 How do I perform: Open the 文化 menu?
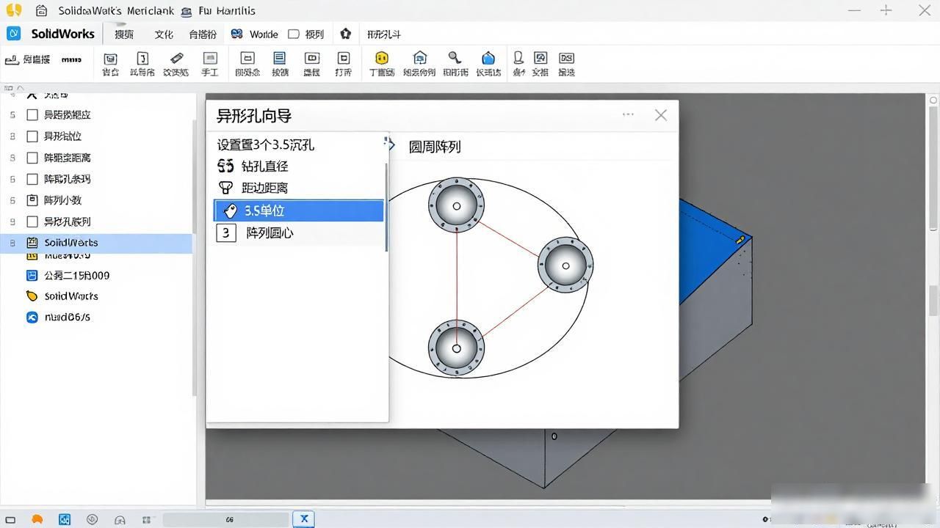tap(164, 34)
